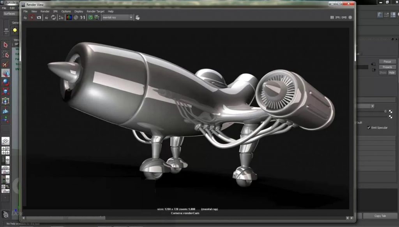Viewport: 399px width, 227px height.
Task: Click Render View horizontal scrollbar thumb
Action: [65, 218]
